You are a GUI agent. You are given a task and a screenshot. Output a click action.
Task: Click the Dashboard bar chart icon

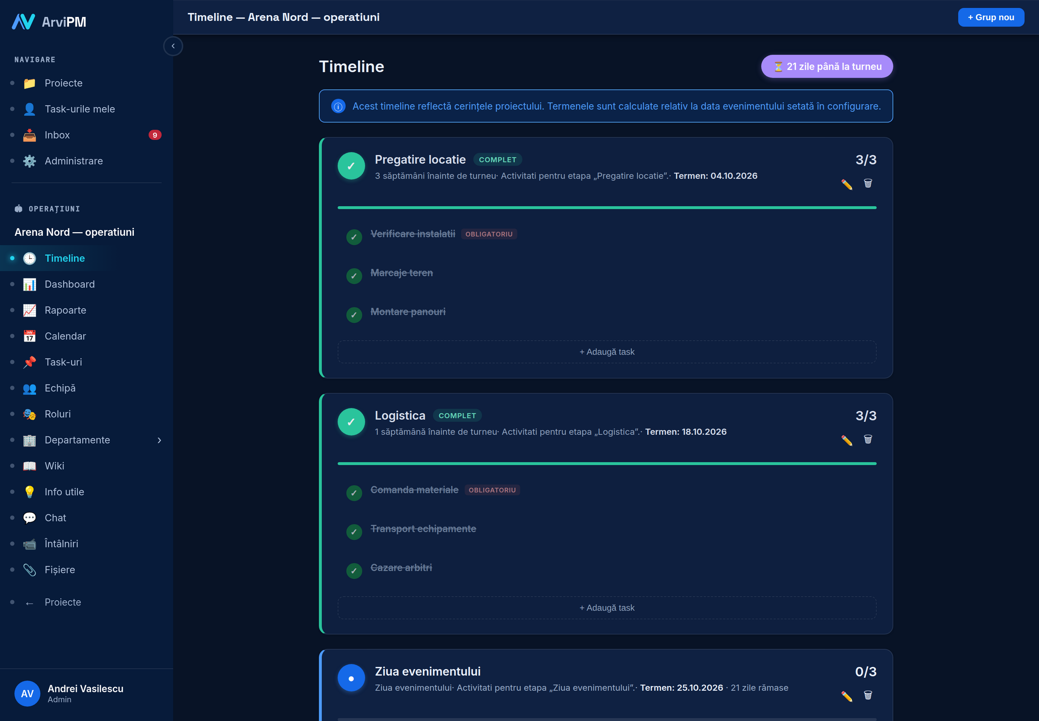coord(29,284)
